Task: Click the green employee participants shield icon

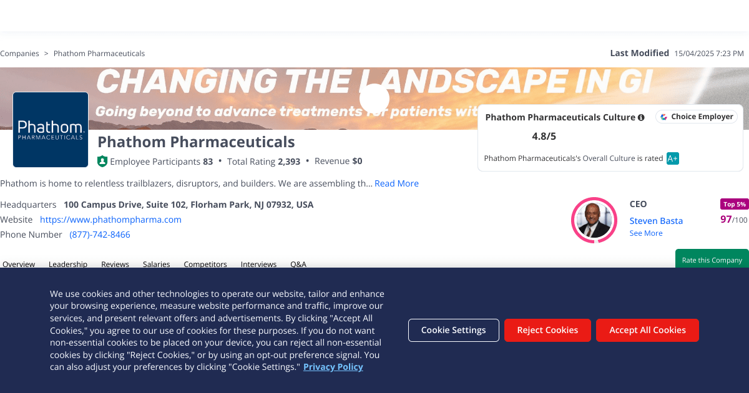Action: 102,162
